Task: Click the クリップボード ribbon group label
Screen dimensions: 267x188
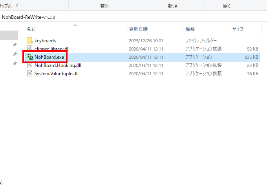Action: pos(9,6)
